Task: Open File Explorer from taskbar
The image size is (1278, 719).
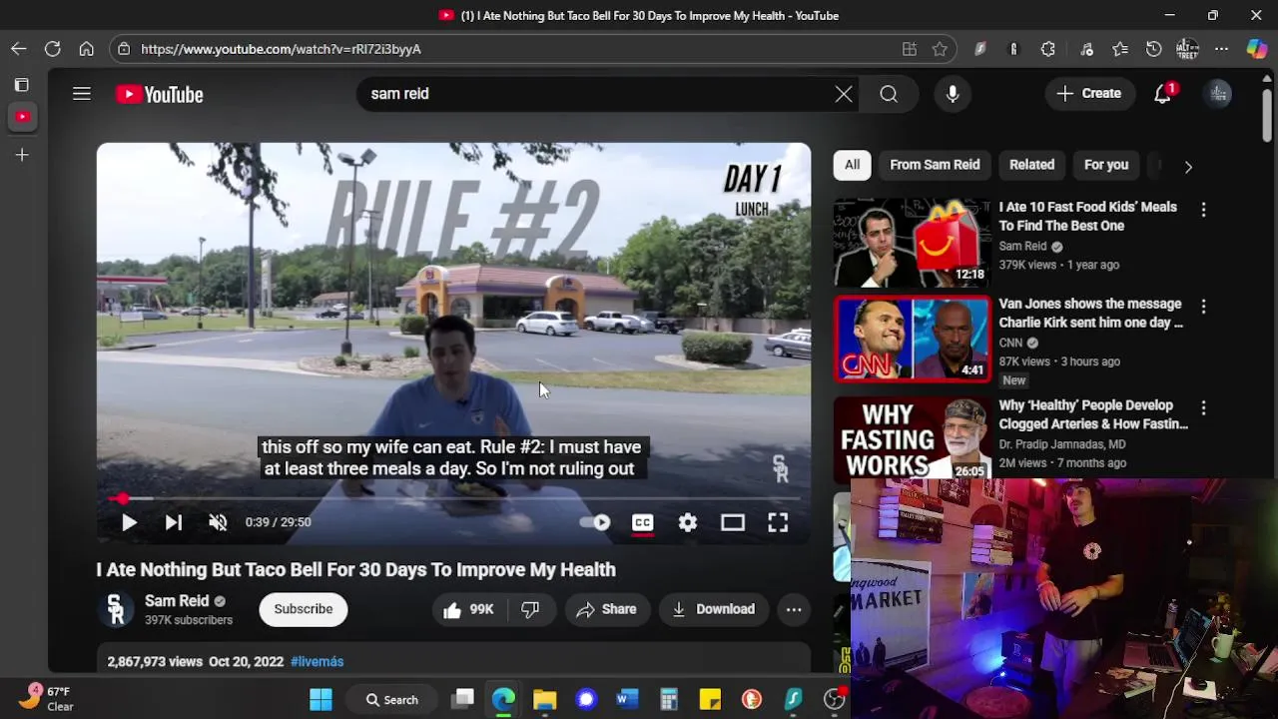Action: click(x=544, y=699)
